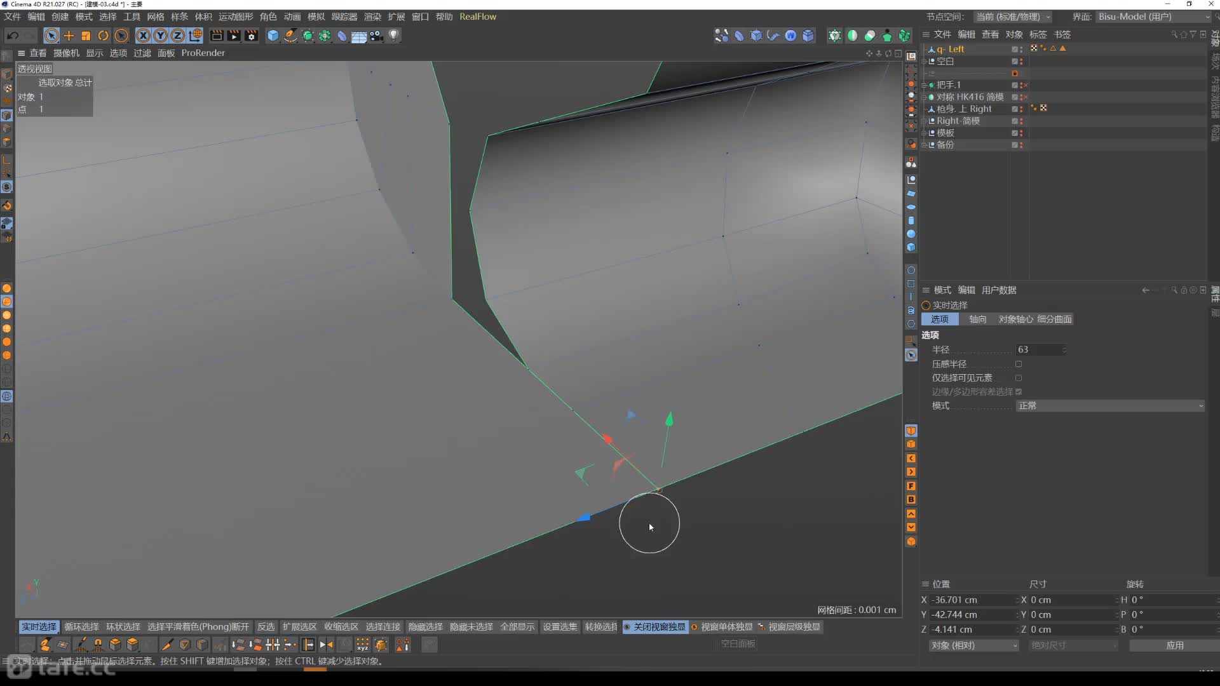Screen dimensions: 1220x686
Task: Open the 绝对尺寸 dropdown
Action: pos(1073,645)
